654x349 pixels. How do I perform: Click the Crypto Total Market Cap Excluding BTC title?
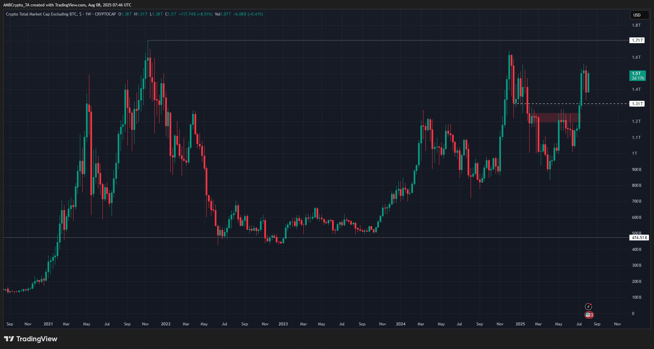coord(41,14)
